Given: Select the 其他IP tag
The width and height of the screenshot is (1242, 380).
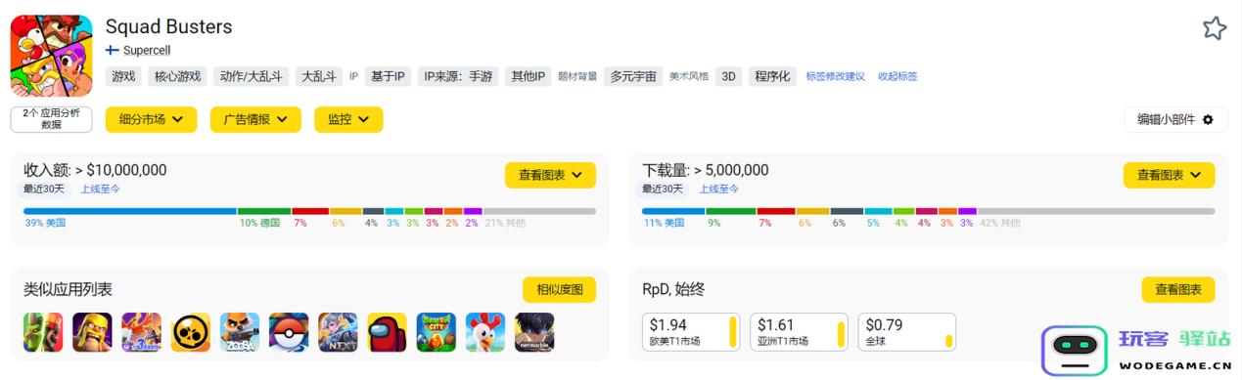Looking at the screenshot, I should (529, 76).
